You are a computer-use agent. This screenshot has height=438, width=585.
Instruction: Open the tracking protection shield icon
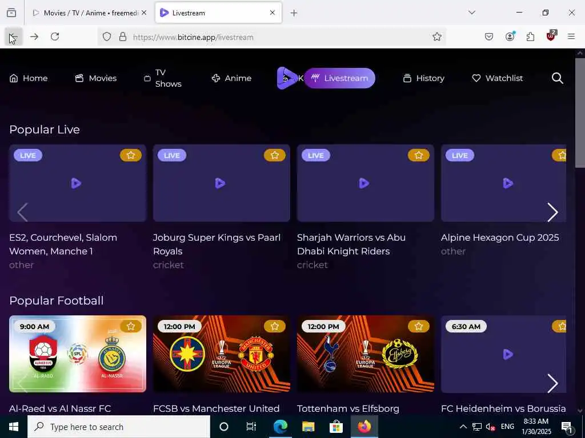click(107, 37)
